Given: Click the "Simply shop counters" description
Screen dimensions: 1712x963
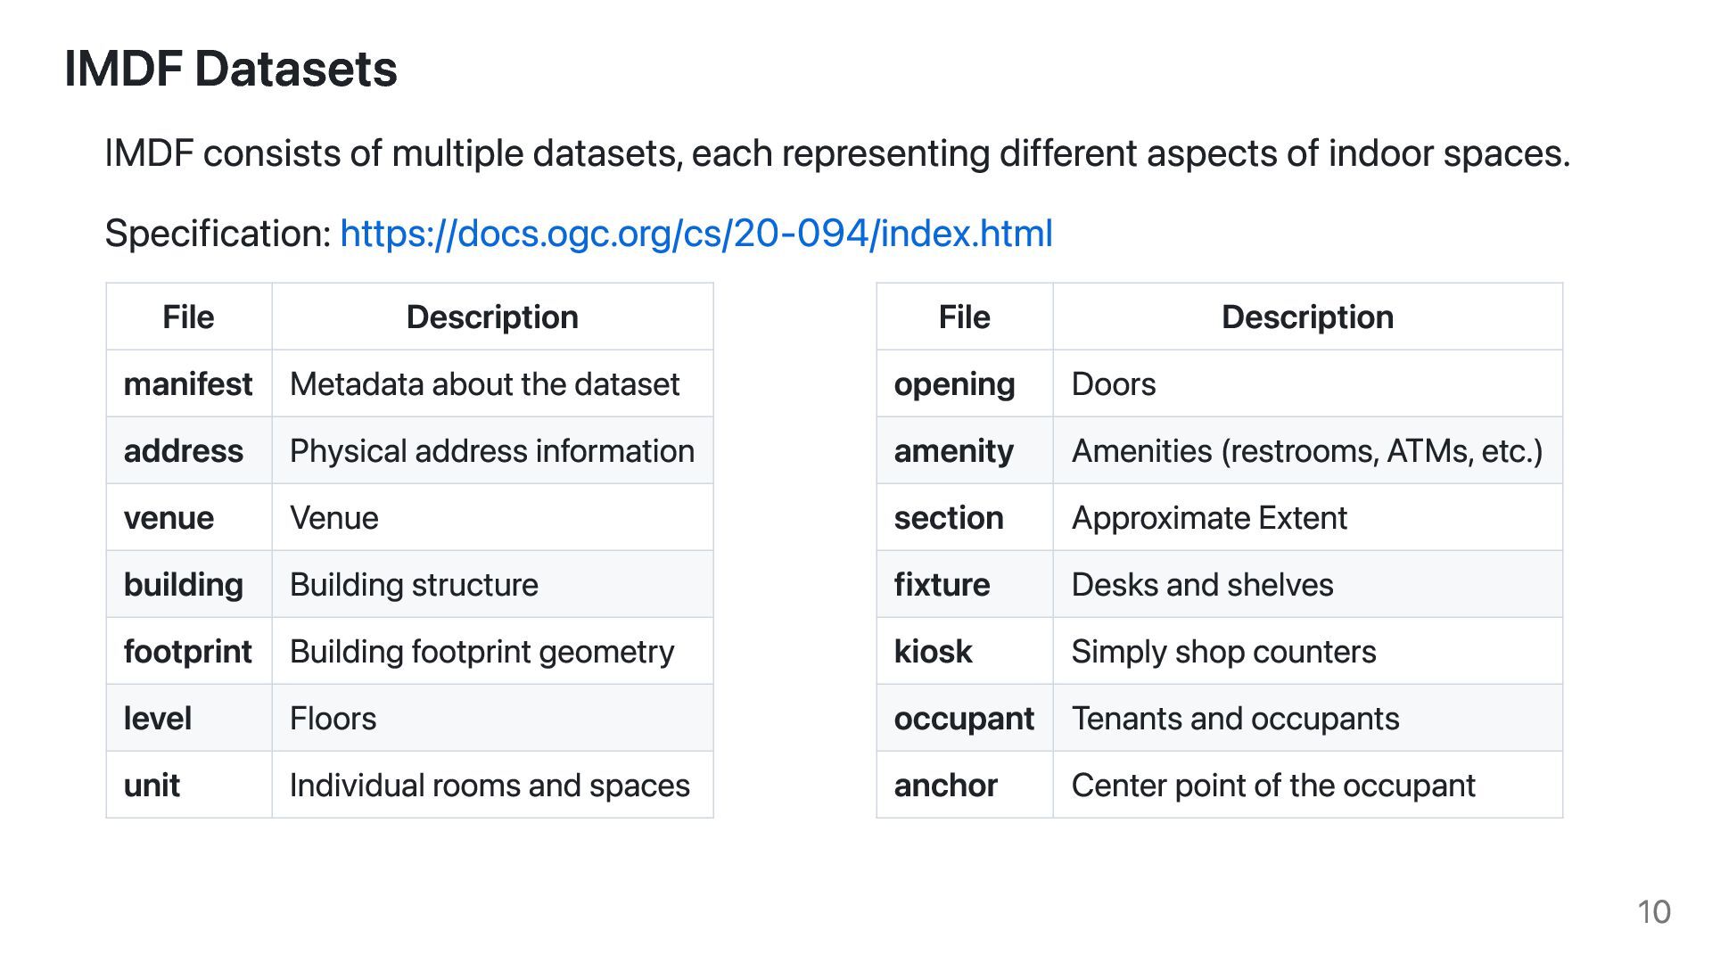Looking at the screenshot, I should [1223, 652].
